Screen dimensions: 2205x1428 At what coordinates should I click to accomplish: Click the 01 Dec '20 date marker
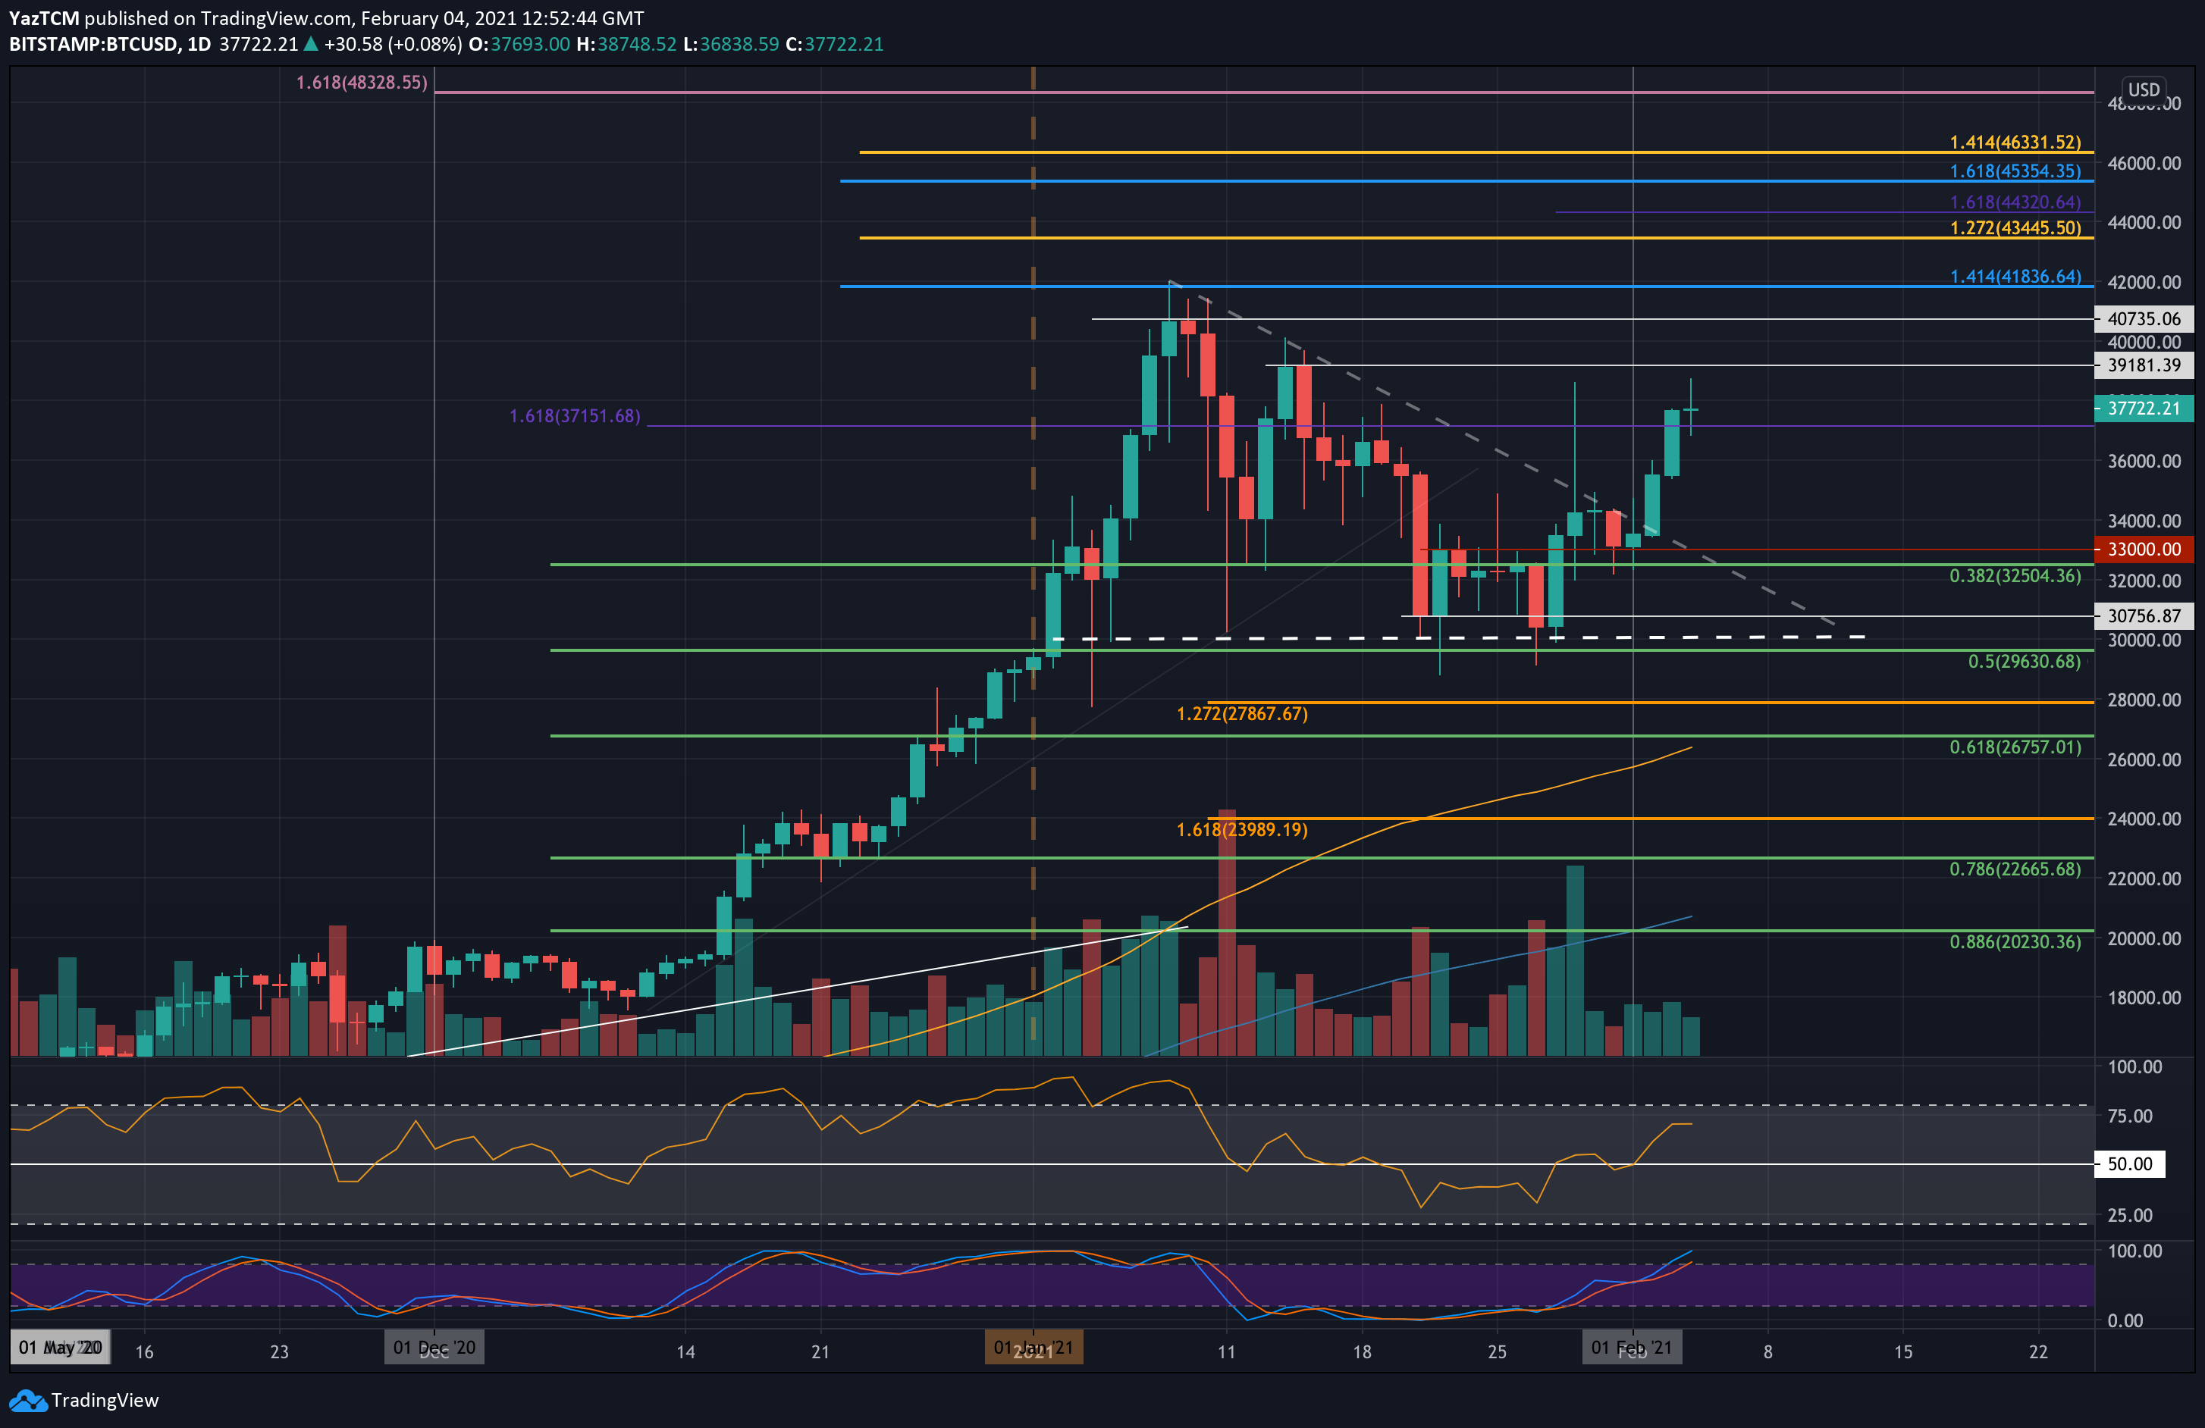coord(434,1348)
